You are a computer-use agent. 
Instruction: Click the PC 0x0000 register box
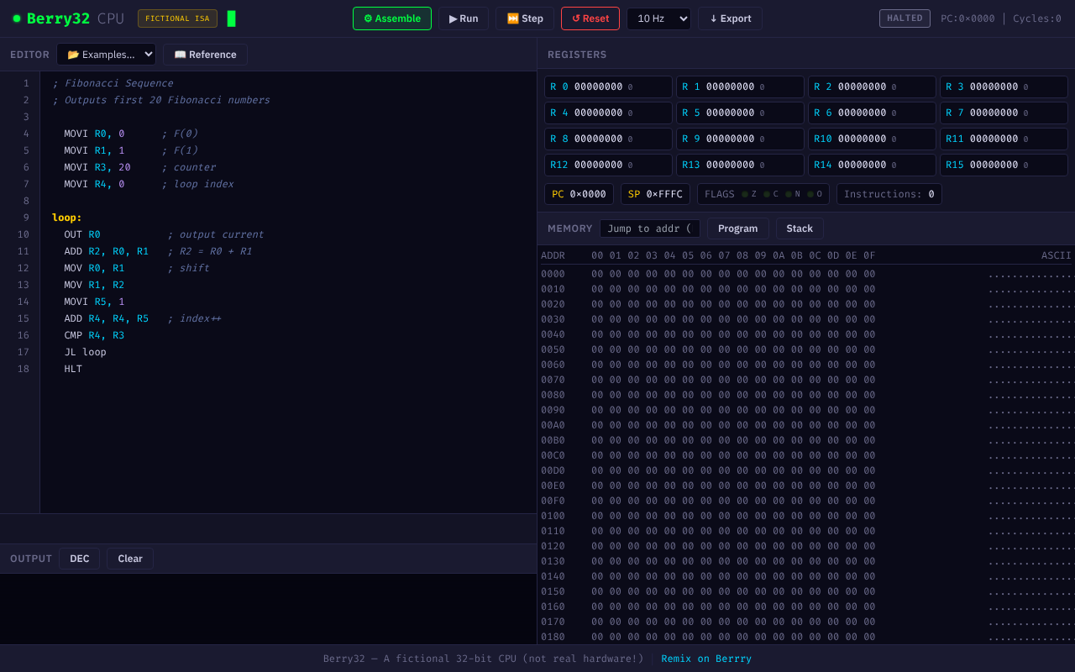click(579, 194)
